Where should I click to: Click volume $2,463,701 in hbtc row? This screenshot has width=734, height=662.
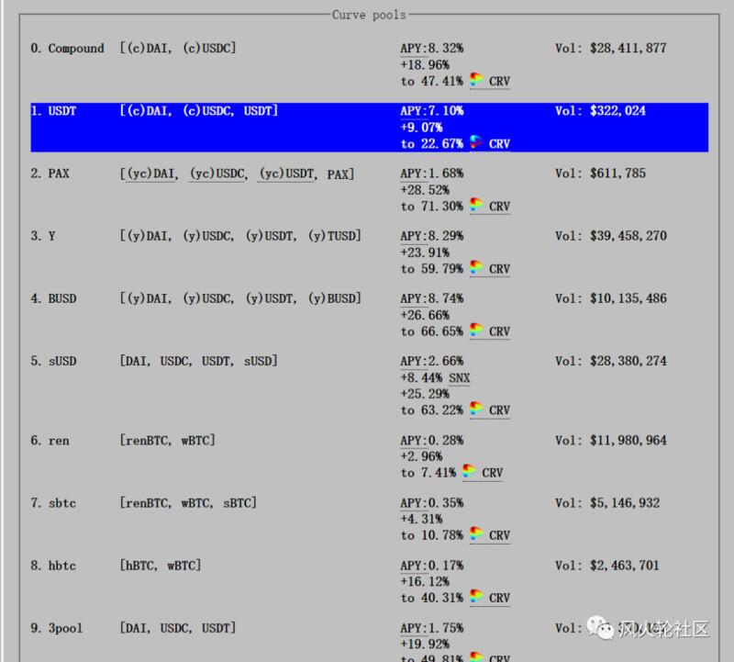pyautogui.click(x=625, y=566)
